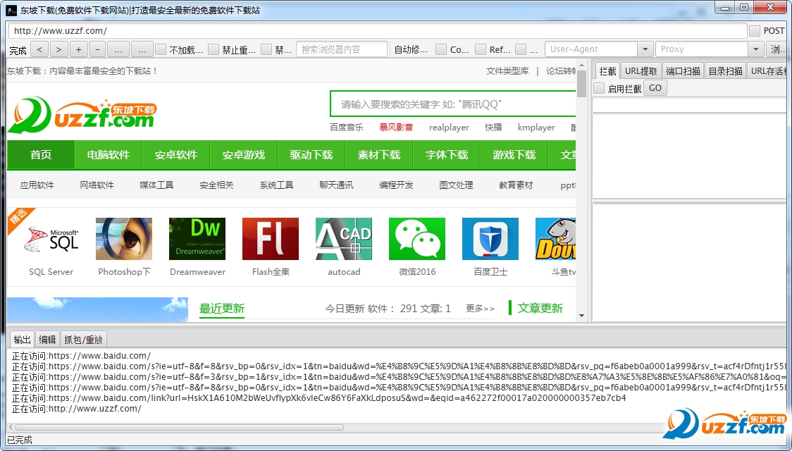
Task: Click the 暴风影音 hot keyword link
Action: pyautogui.click(x=396, y=128)
